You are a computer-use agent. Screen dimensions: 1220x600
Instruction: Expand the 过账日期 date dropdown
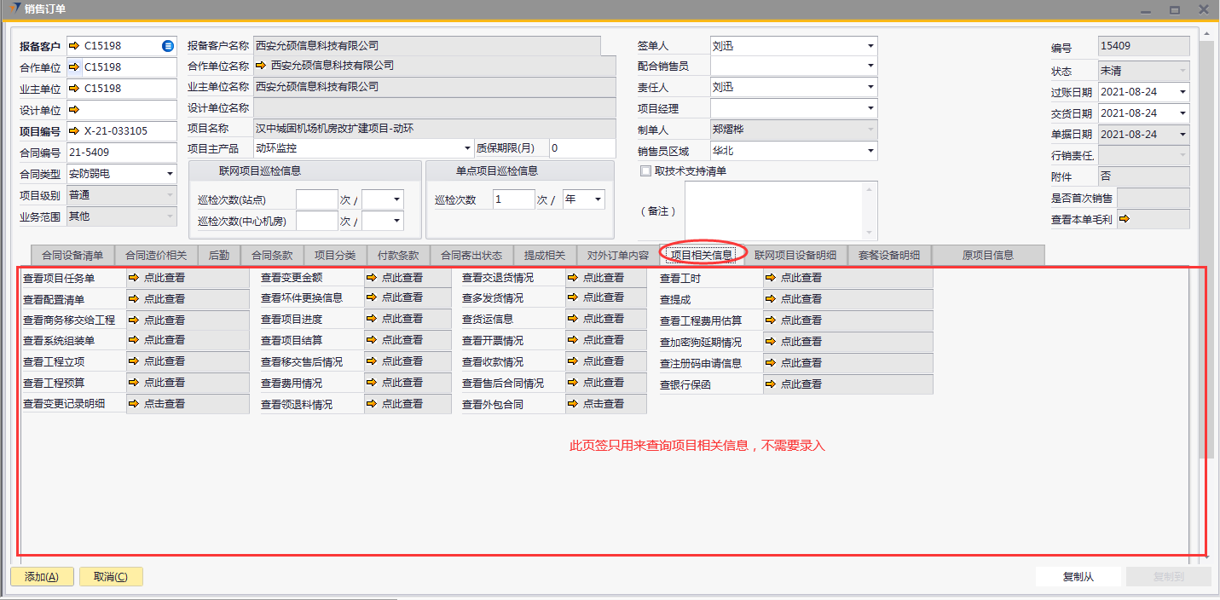1182,92
